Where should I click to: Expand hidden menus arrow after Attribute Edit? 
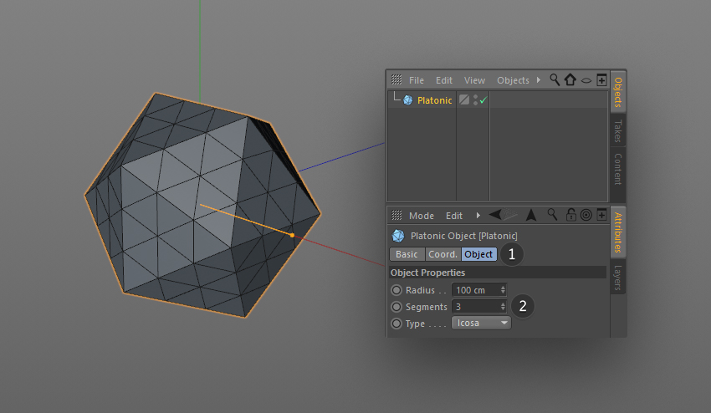coord(478,215)
